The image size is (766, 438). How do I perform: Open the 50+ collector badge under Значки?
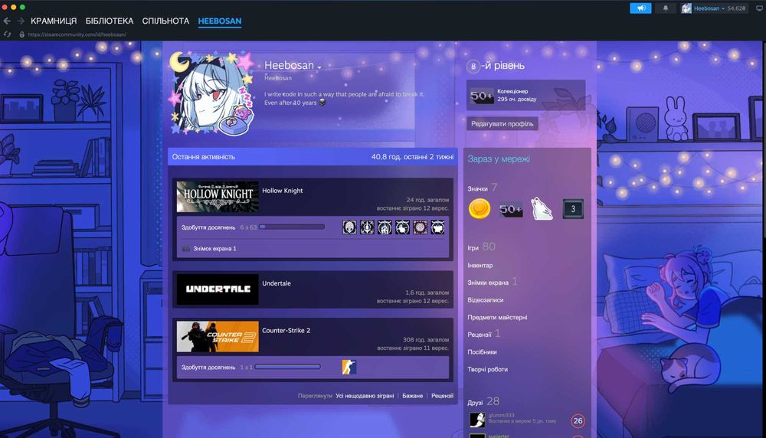coord(510,209)
